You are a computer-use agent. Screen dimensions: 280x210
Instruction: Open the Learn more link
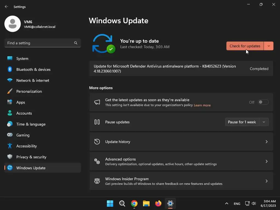pos(202,105)
